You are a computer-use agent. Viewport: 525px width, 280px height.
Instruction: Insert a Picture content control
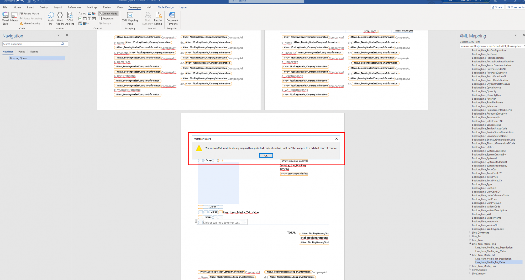pos(90,13)
